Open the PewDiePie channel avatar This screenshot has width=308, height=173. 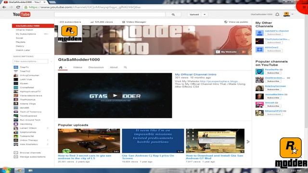pyautogui.click(x=259, y=72)
